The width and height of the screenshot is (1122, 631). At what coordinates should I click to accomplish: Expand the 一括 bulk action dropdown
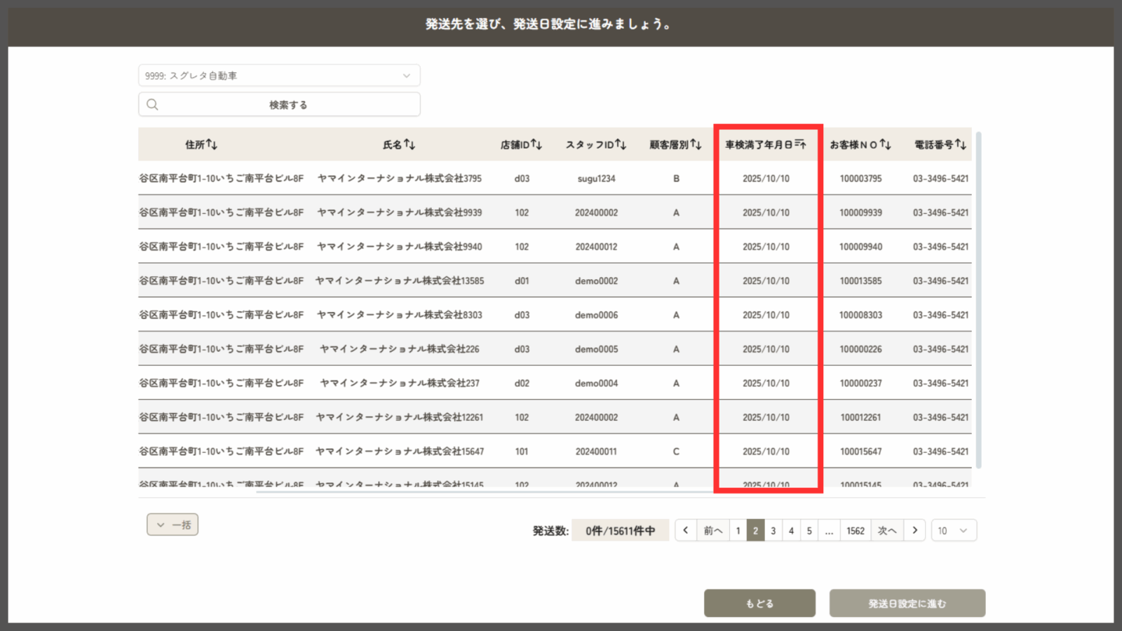(173, 524)
